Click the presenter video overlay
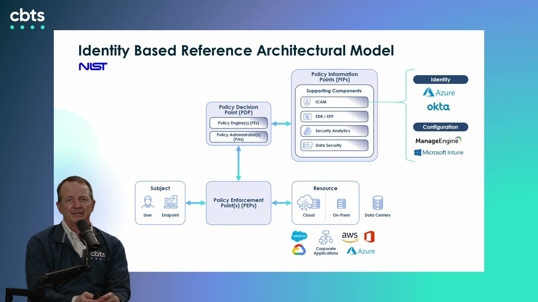Screen dimensions: 538x302 coord(78,239)
